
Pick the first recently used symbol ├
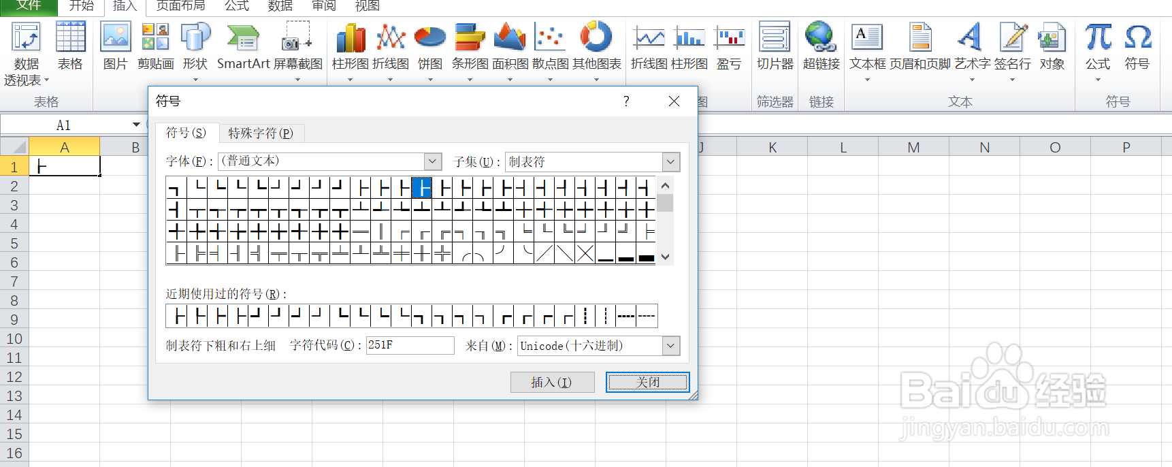(176, 316)
